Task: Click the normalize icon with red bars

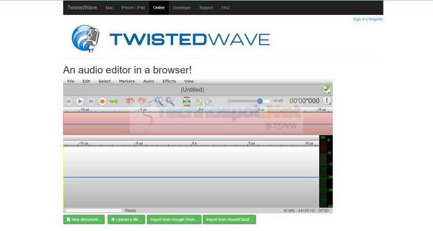Action: pos(187,102)
